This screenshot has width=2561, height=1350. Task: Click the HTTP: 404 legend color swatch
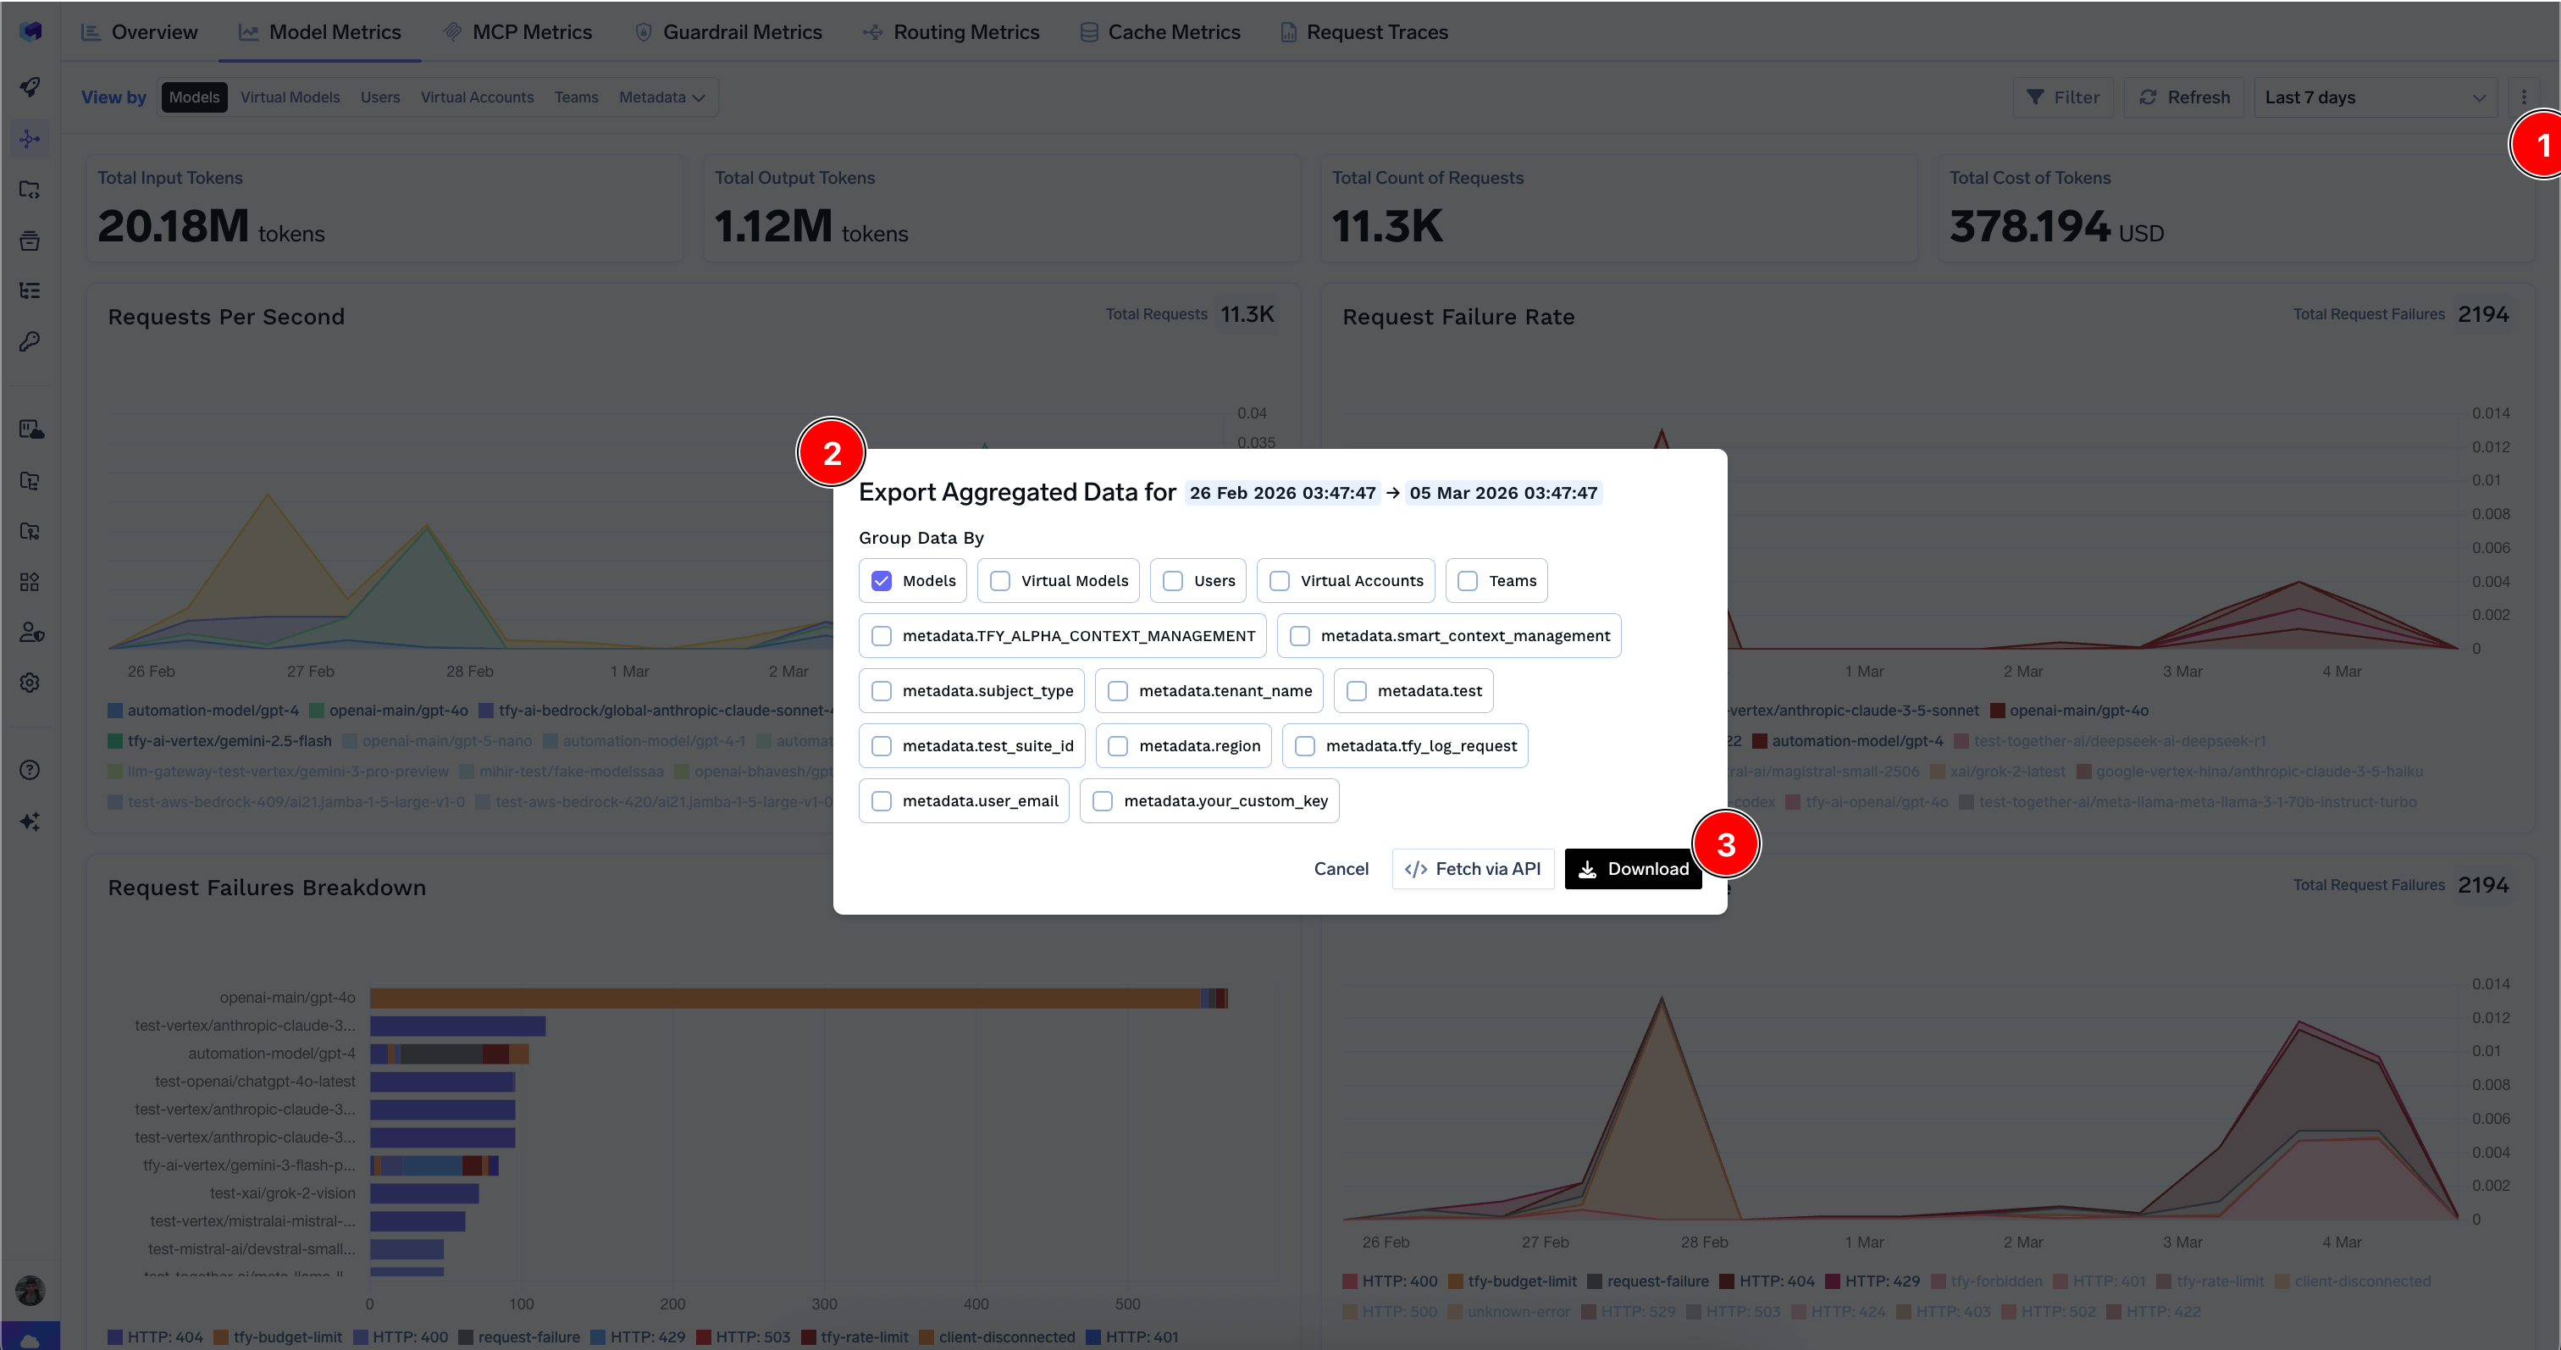coord(115,1337)
